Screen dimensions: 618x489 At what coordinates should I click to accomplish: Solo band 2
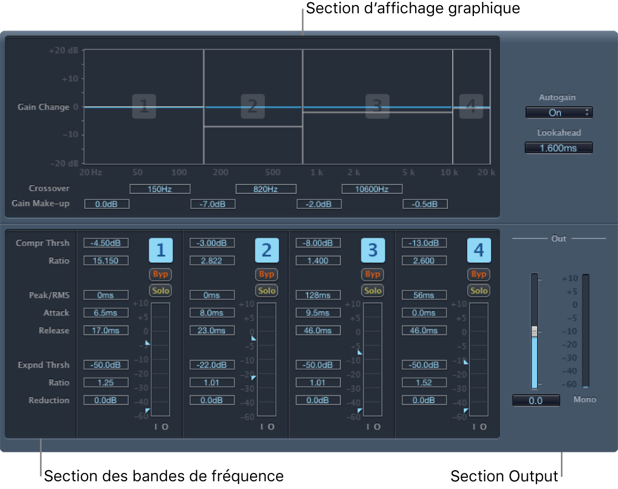pyautogui.click(x=267, y=290)
